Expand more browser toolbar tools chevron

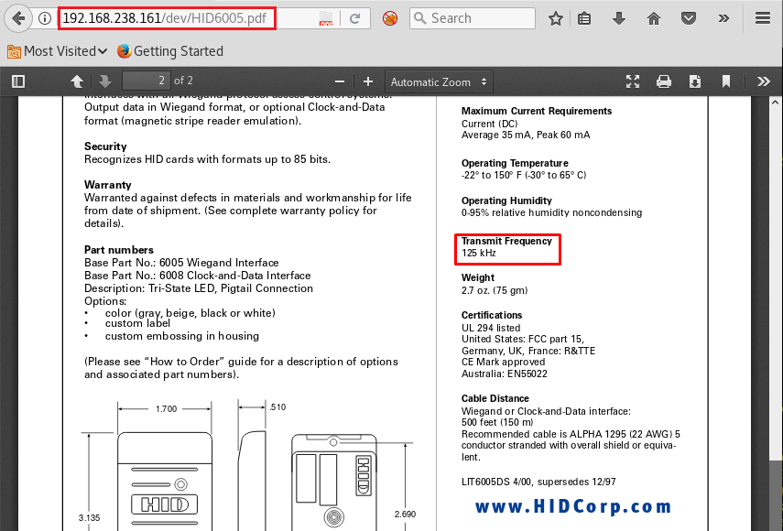coord(723,18)
